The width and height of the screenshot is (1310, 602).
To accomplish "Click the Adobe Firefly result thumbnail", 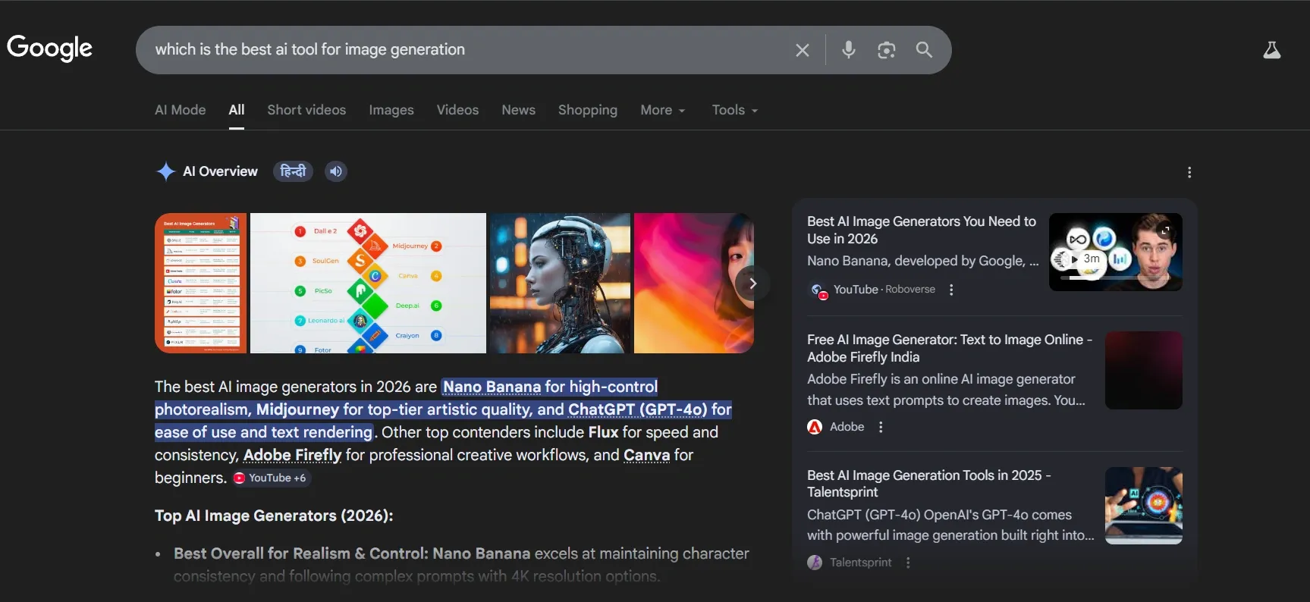I will click(x=1144, y=370).
